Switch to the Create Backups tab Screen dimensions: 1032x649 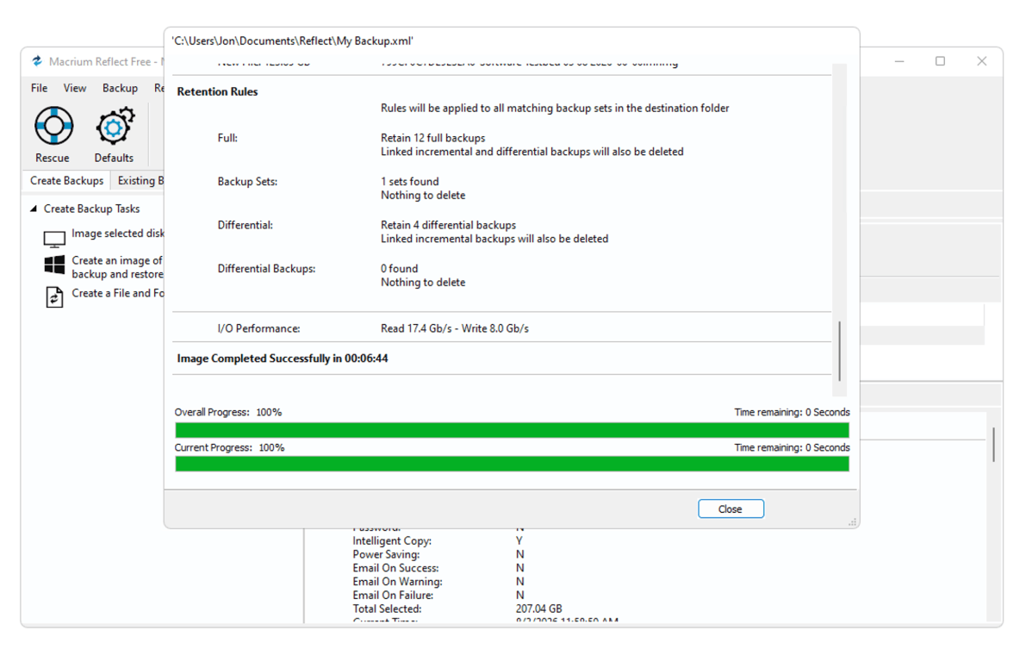66,180
